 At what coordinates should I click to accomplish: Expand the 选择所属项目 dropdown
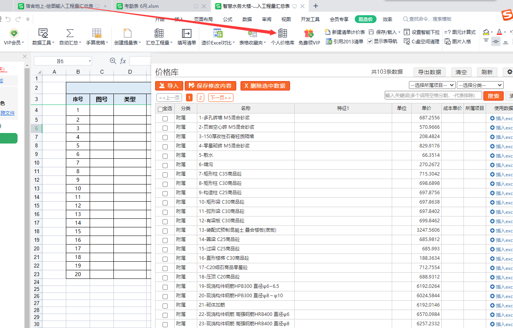(432, 85)
